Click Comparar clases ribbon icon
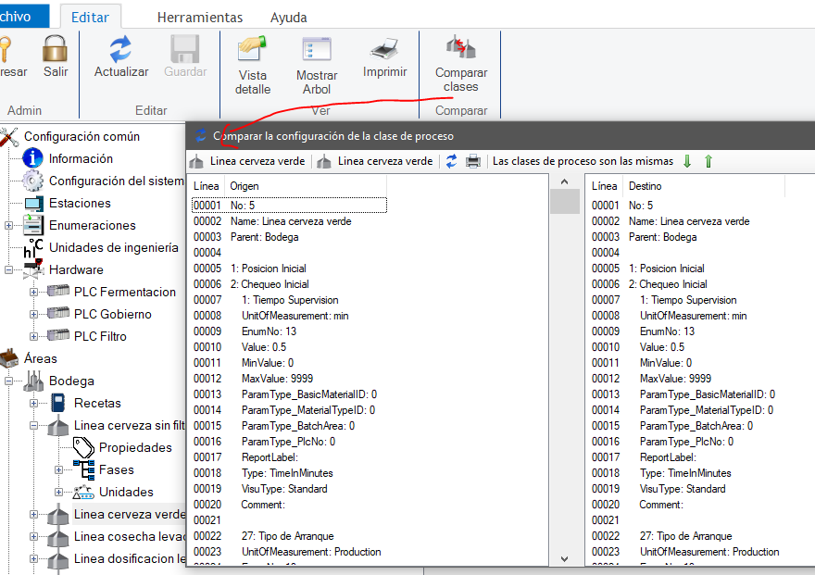This screenshot has height=575, width=815. click(x=460, y=49)
